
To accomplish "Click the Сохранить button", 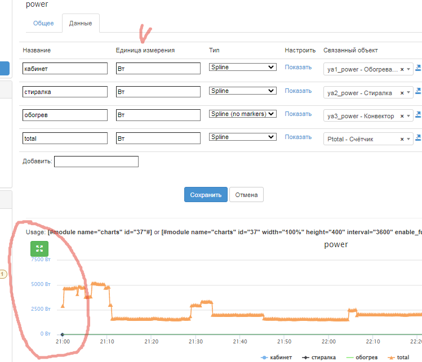I will (x=206, y=195).
